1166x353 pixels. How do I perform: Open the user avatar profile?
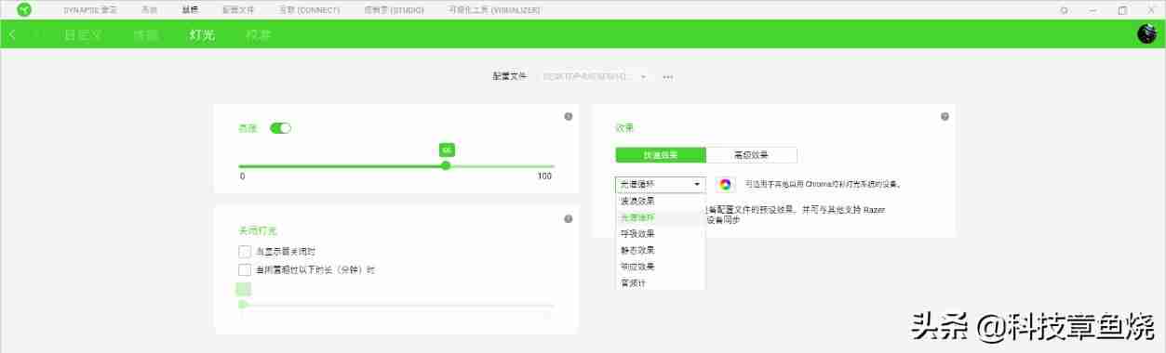click(1146, 34)
